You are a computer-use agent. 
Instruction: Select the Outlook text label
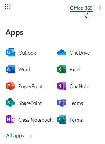27,53
